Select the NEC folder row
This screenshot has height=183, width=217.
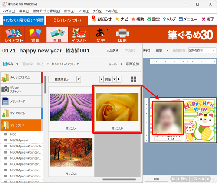click(x=22, y=134)
